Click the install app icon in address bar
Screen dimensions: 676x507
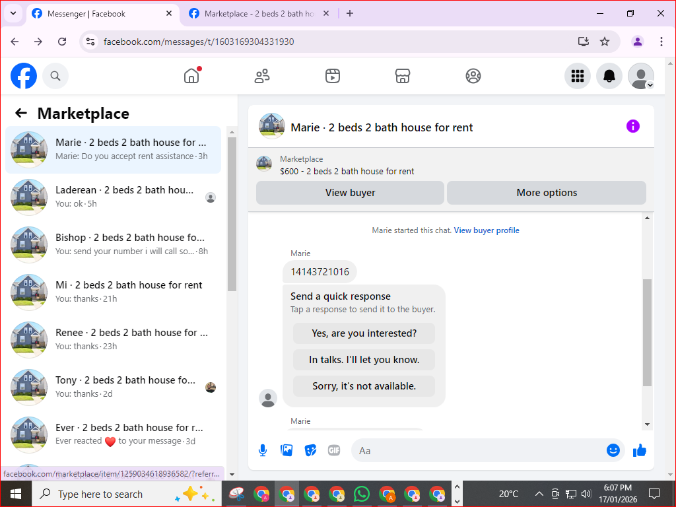point(584,42)
